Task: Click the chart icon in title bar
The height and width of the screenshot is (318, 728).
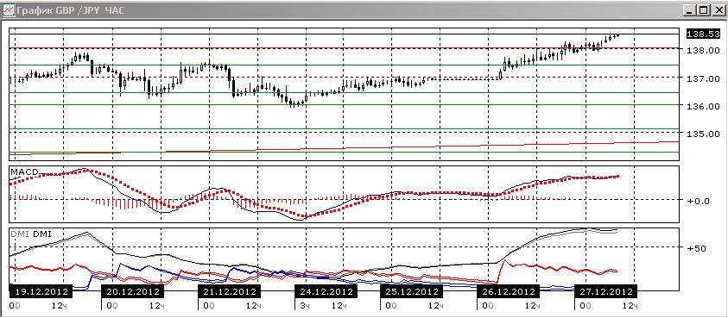Action: pos(8,10)
